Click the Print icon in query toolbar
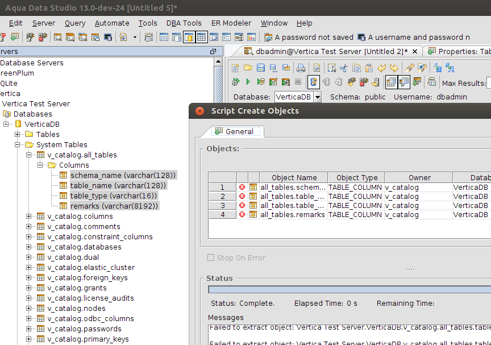This screenshot has height=345, width=491. [301, 68]
